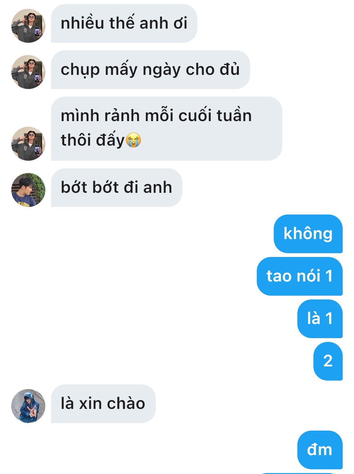Tap the blue bubble containing only '2'
Viewport: 354px width, 474px height.
328,361
